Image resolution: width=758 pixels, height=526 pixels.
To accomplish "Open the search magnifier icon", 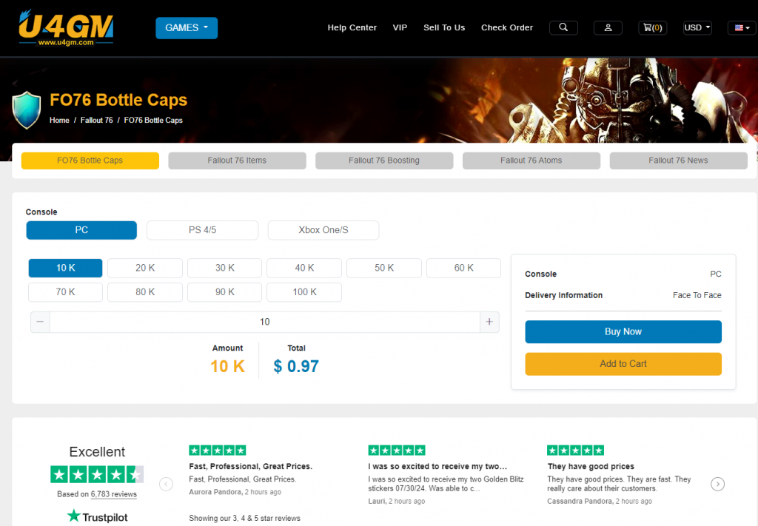I will click(x=563, y=27).
